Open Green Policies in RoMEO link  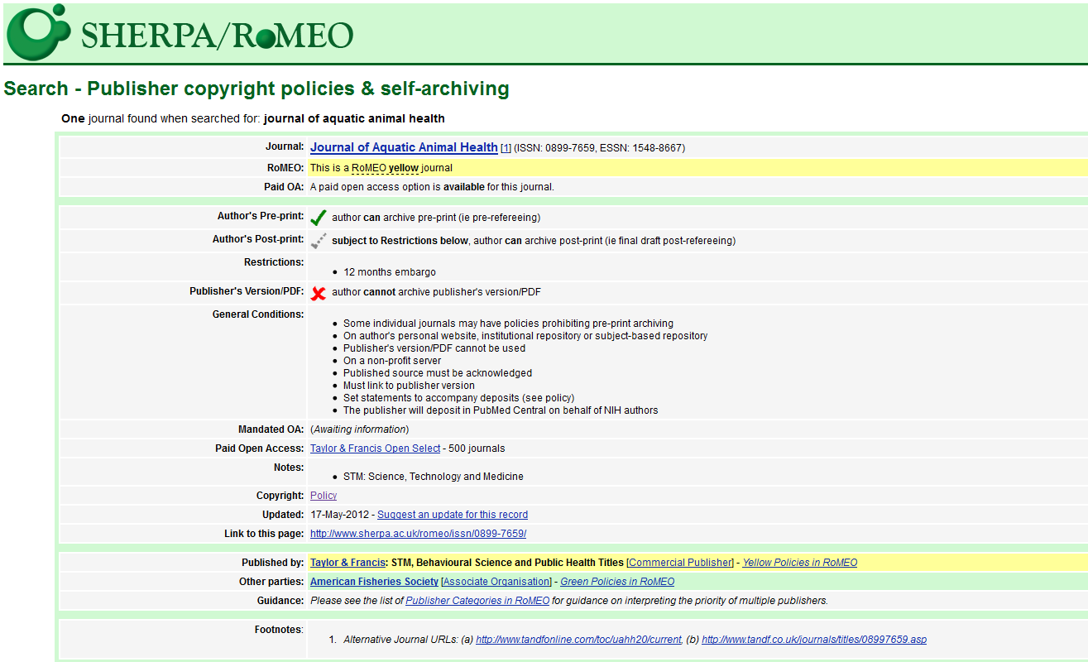617,582
